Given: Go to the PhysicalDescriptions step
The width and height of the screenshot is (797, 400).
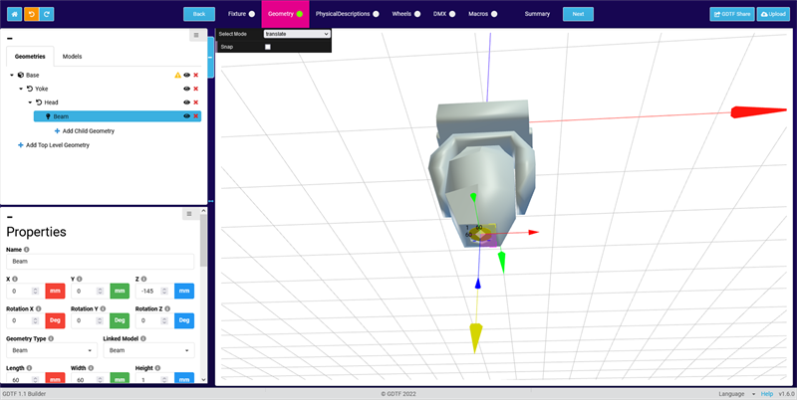Looking at the screenshot, I should (343, 14).
